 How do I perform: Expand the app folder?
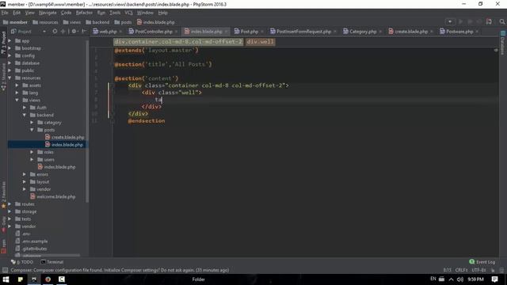(10, 40)
